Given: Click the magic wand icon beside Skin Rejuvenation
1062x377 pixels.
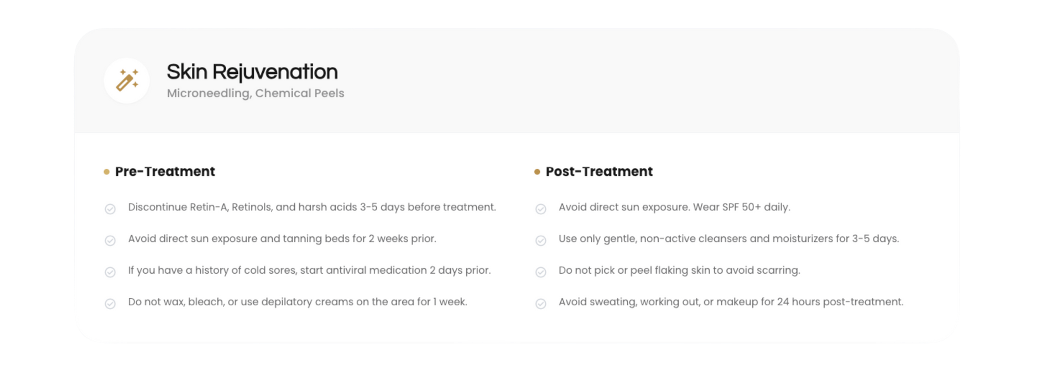Looking at the screenshot, I should point(127,81).
